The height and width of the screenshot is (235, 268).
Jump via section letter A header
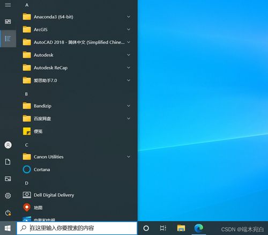[27, 5]
